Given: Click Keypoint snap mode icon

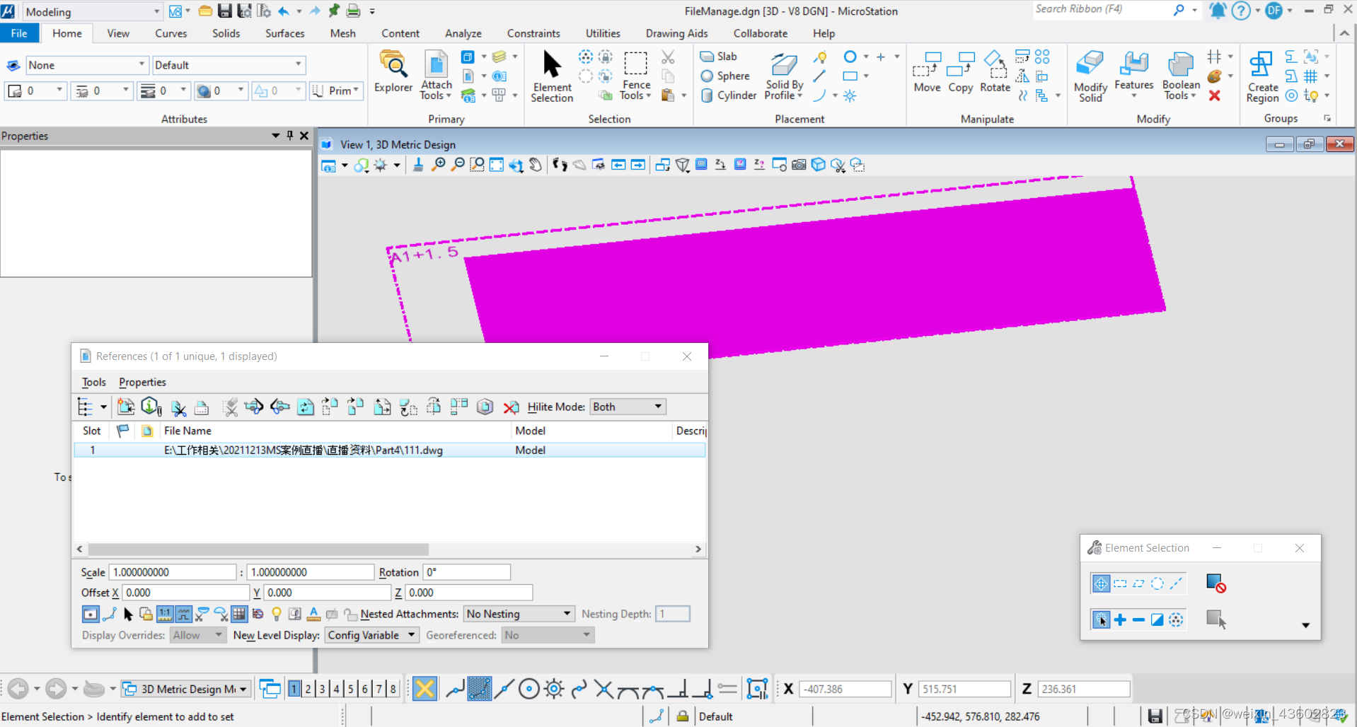Looking at the screenshot, I should coord(479,689).
